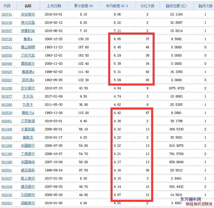Open stock code link 601288

(x=7, y=88)
